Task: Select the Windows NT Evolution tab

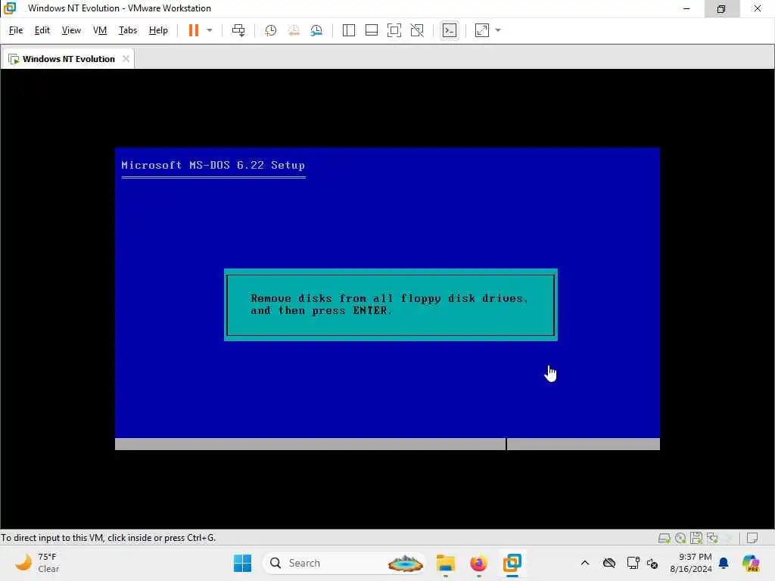Action: (x=68, y=59)
